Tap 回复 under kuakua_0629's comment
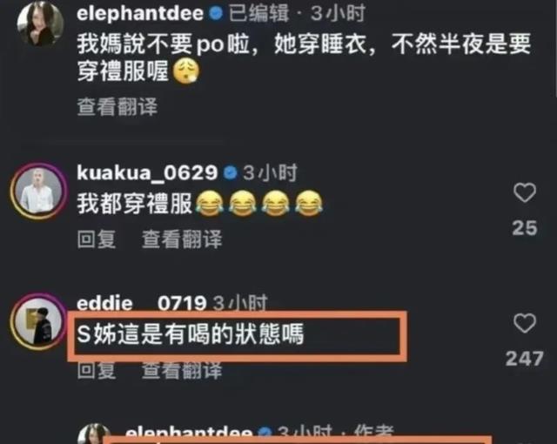The image size is (557, 444). (x=97, y=239)
